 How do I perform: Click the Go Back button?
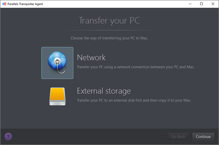(x=178, y=137)
